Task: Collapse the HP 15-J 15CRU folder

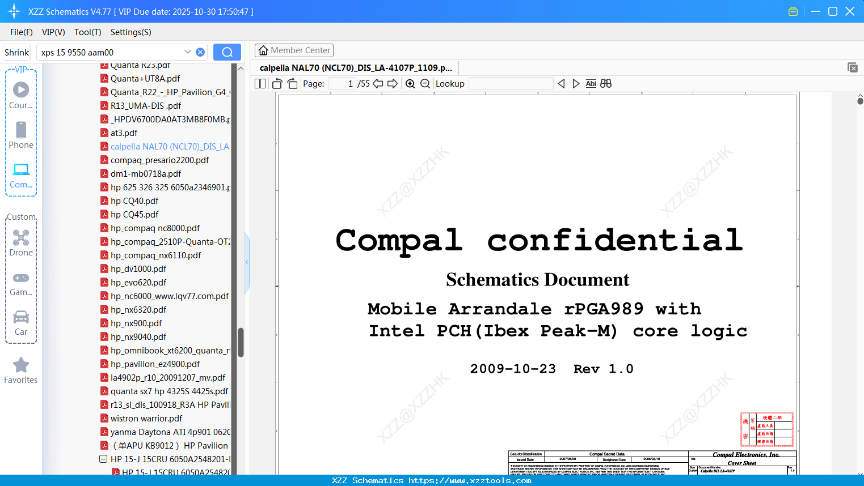Action: pos(103,459)
